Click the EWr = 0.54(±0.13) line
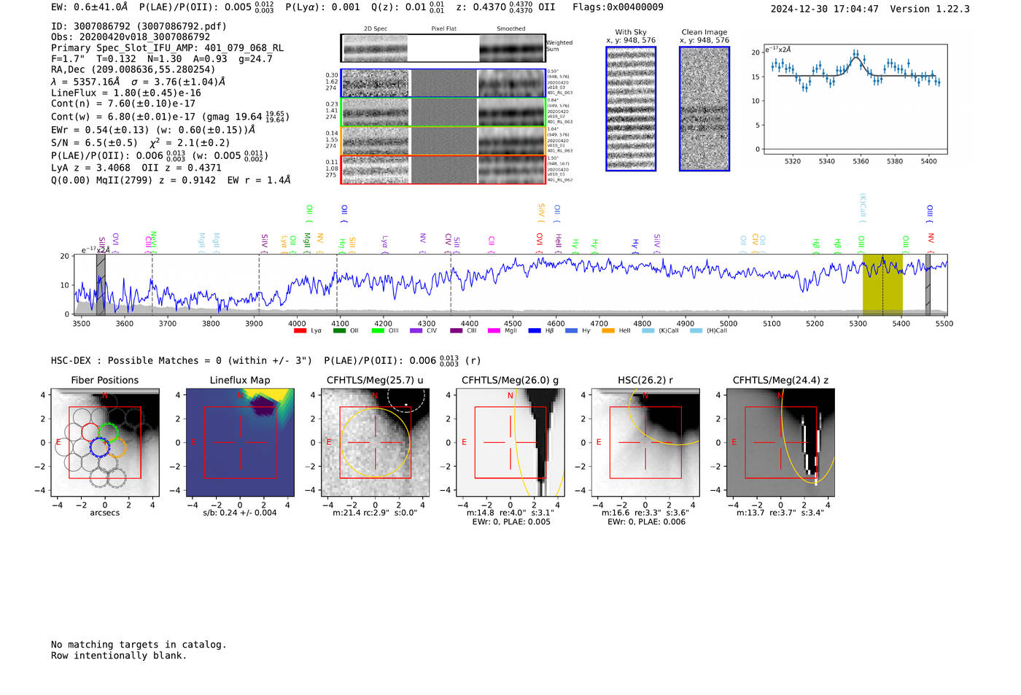This screenshot has height=695, width=1021. coord(153,130)
